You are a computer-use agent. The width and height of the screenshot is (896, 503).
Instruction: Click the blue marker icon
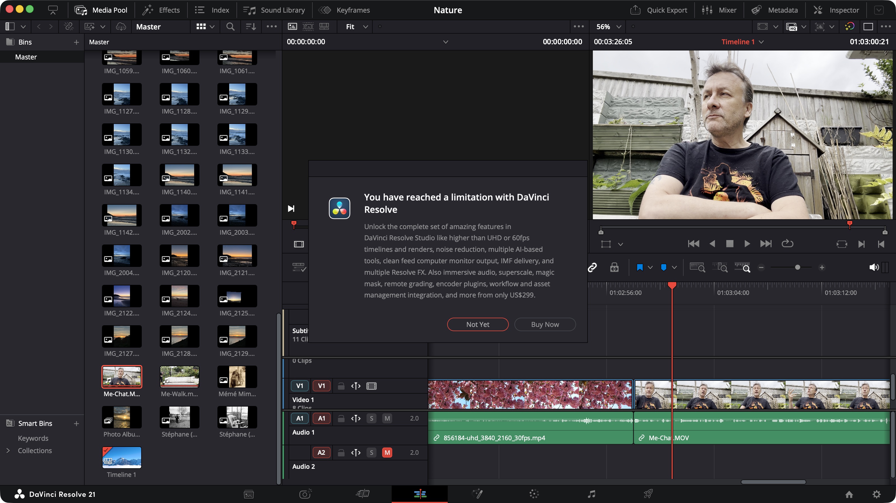pyautogui.click(x=664, y=267)
